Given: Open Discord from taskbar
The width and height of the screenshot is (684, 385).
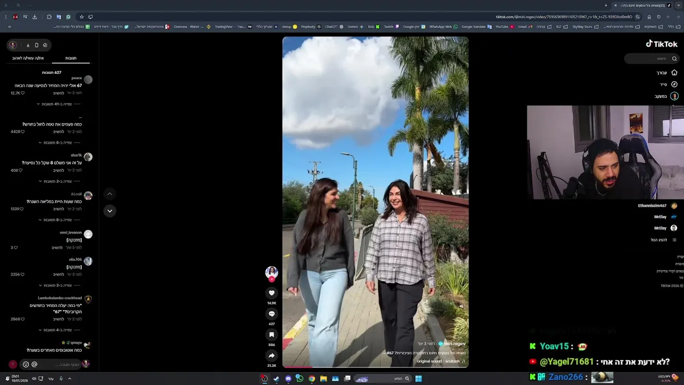Looking at the screenshot, I should (288, 379).
